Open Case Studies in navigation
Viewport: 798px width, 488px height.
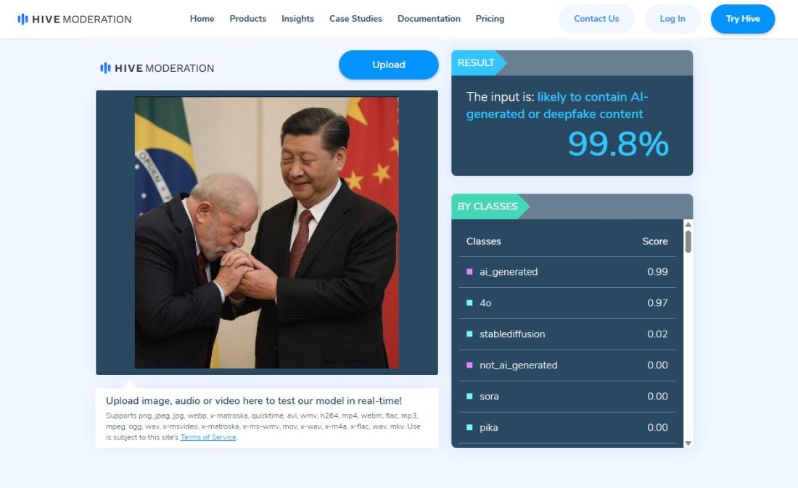click(x=355, y=19)
